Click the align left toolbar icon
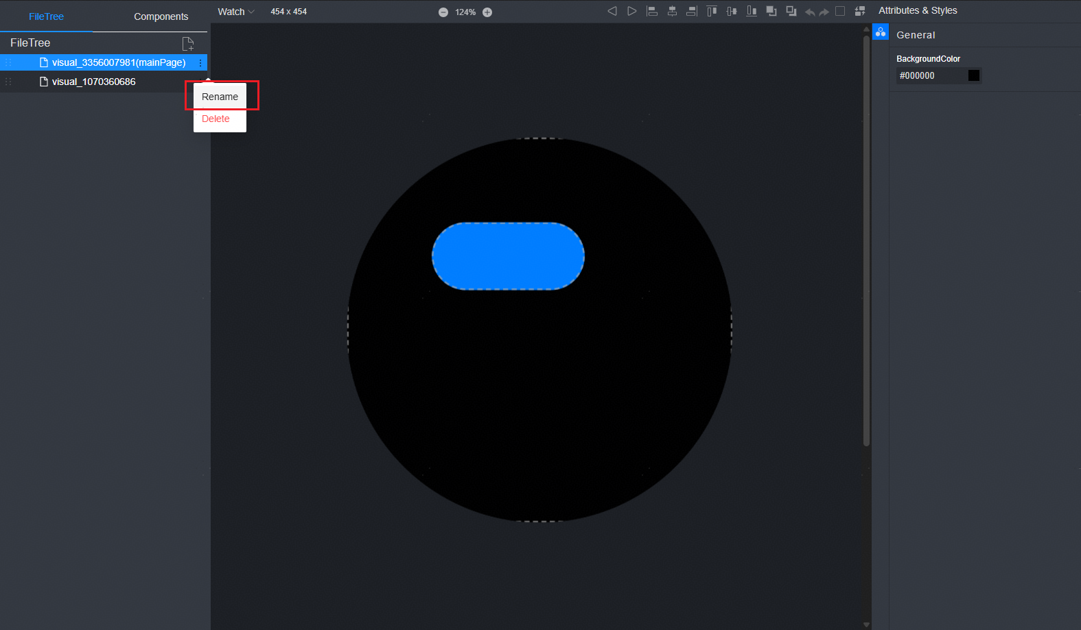Image resolution: width=1081 pixels, height=630 pixels. click(x=652, y=11)
